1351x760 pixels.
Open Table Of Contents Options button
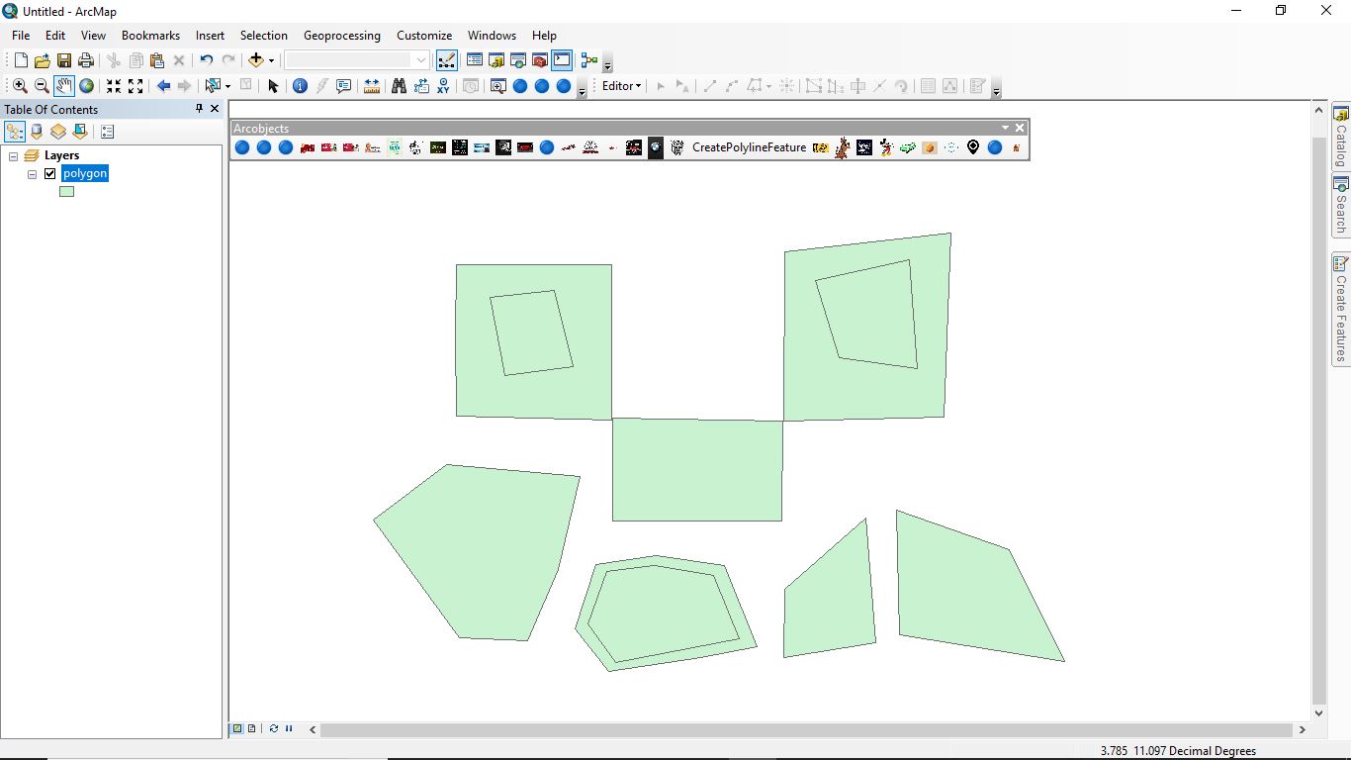[108, 131]
